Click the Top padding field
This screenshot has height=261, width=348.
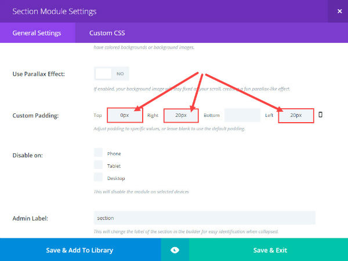pos(125,115)
